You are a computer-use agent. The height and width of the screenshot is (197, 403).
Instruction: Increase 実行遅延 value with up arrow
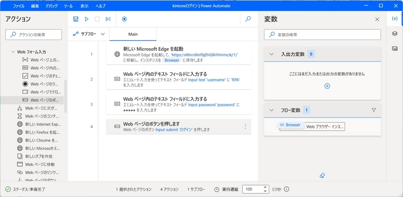pyautogui.click(x=265, y=187)
